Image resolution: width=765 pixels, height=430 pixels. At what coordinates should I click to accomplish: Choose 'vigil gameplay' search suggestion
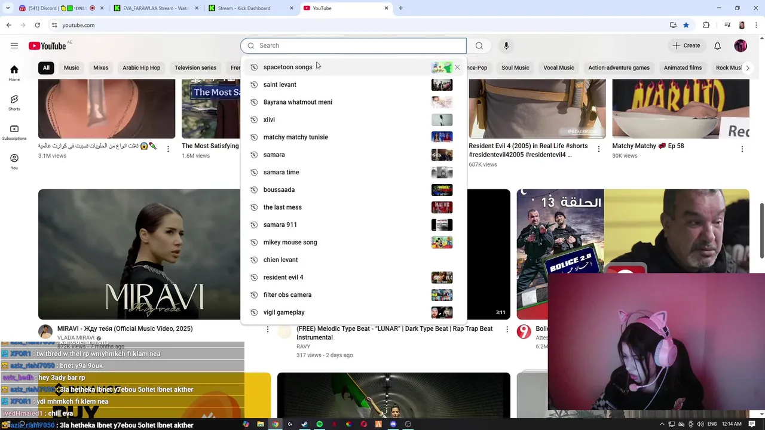[354, 312]
